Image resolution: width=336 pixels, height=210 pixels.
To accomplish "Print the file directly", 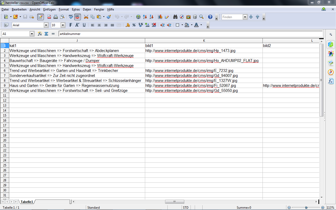I will 56,17.
